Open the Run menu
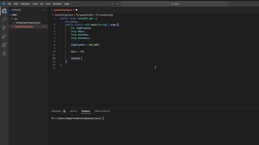This screenshot has height=145, width=259. pos(48,4)
